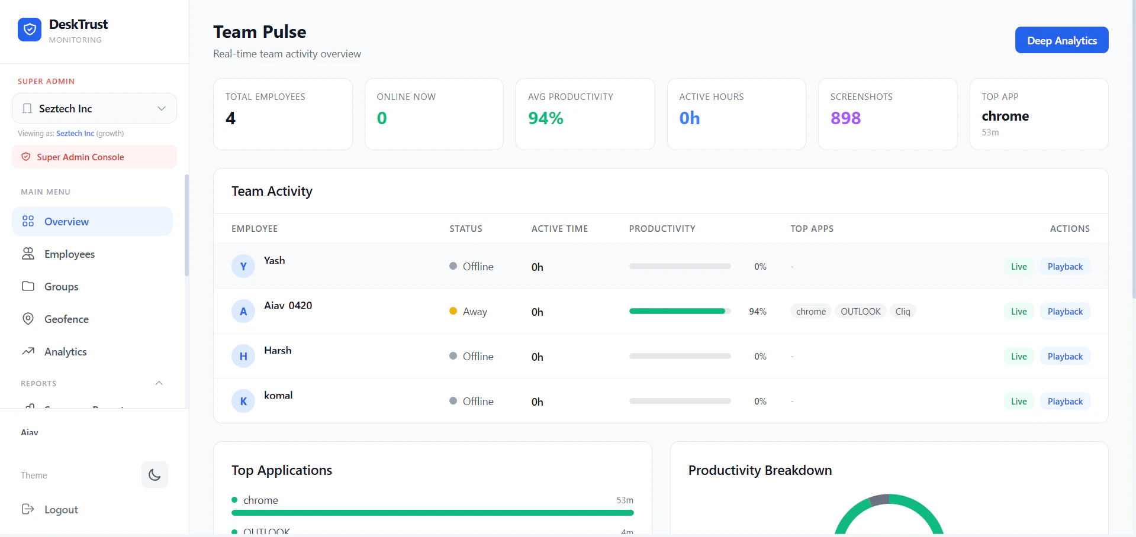This screenshot has width=1136, height=537.
Task: Click the Cliq app chip
Action: (x=903, y=312)
